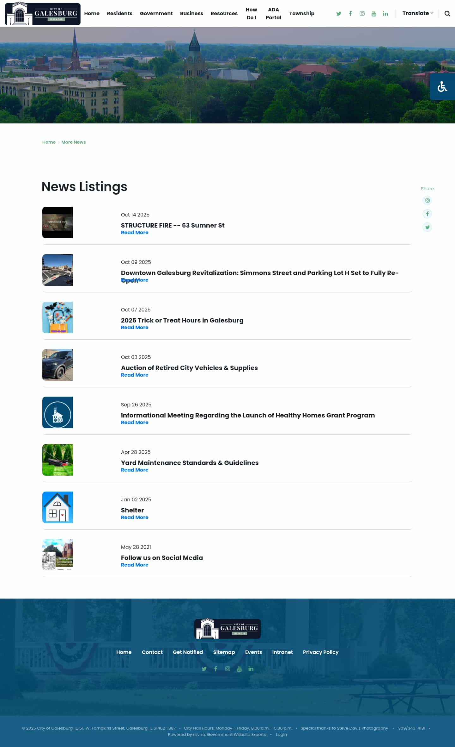The width and height of the screenshot is (455, 747).
Task: Click the footer Login link
Action: coord(281,735)
